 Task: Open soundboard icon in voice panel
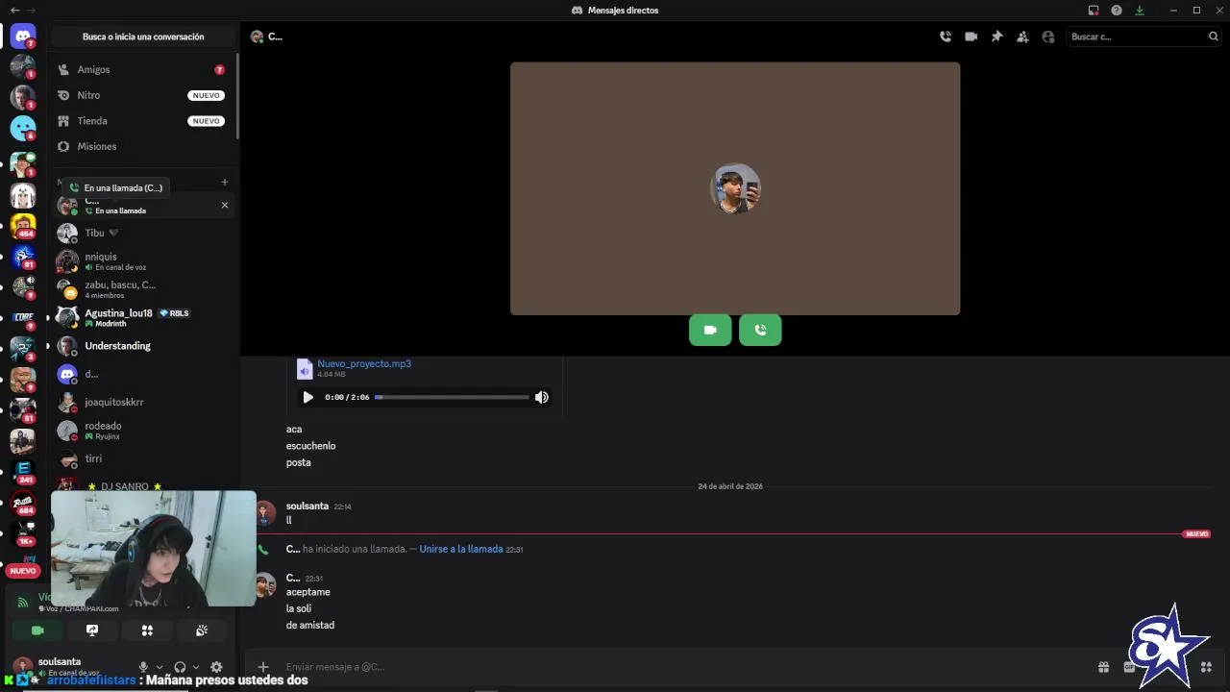coord(202,630)
